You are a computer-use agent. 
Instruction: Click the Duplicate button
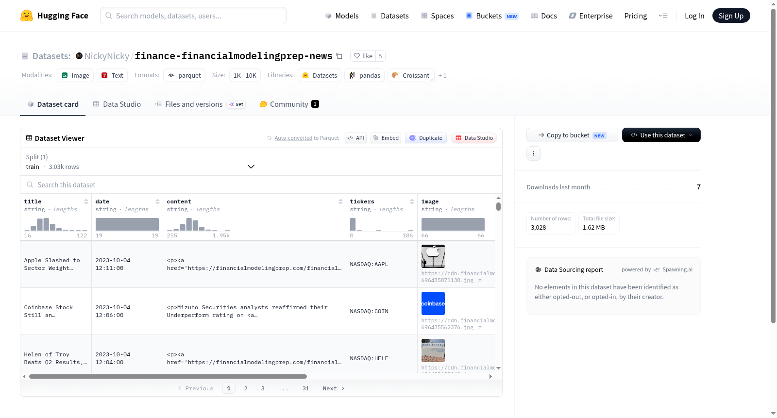point(425,138)
